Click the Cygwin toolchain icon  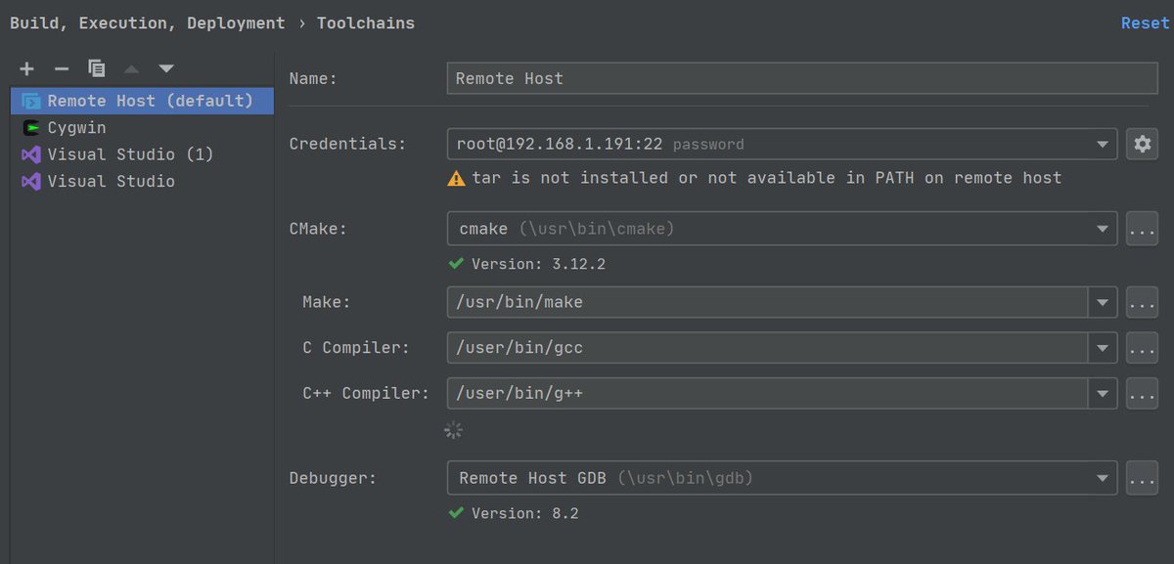31,128
